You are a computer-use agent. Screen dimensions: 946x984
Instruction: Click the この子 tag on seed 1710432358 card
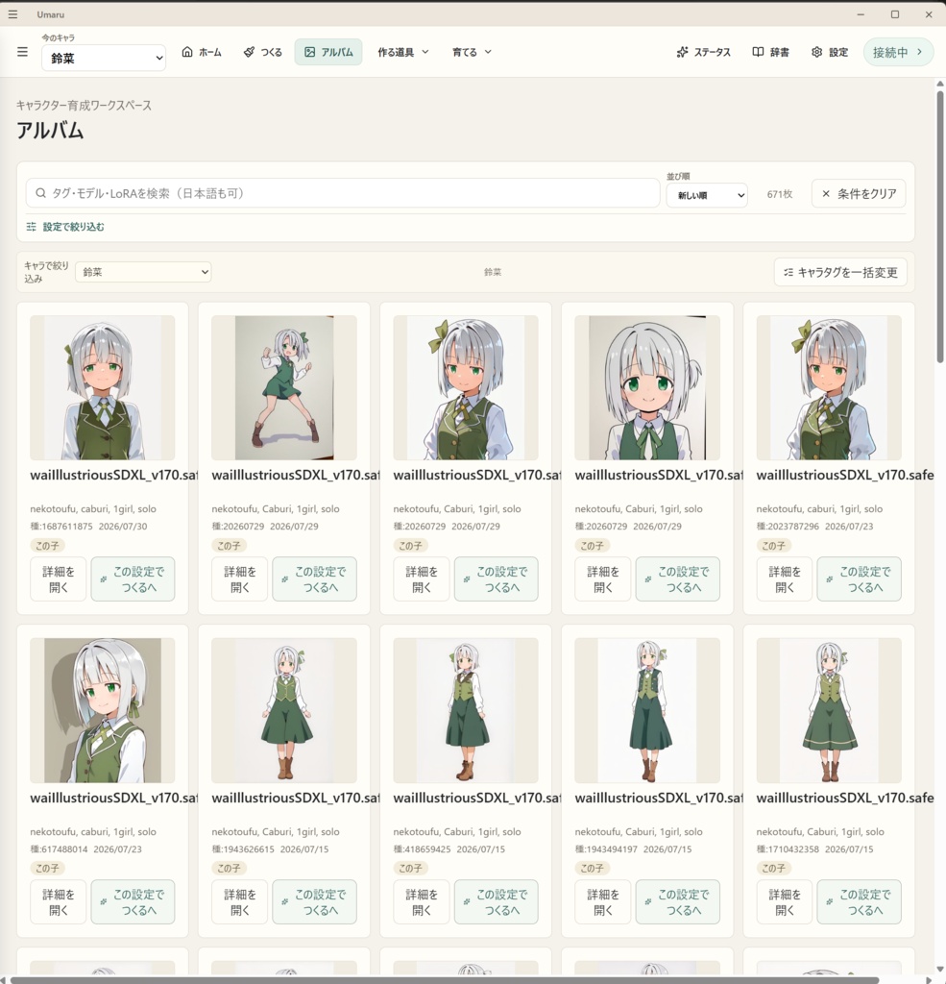[773, 868]
